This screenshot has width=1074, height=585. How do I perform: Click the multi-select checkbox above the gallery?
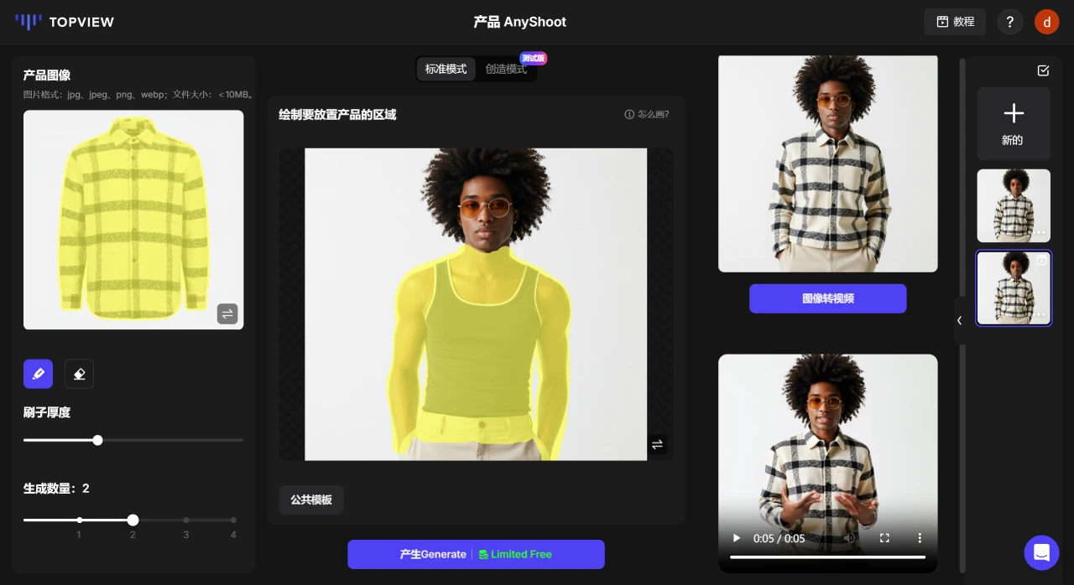(x=1043, y=71)
